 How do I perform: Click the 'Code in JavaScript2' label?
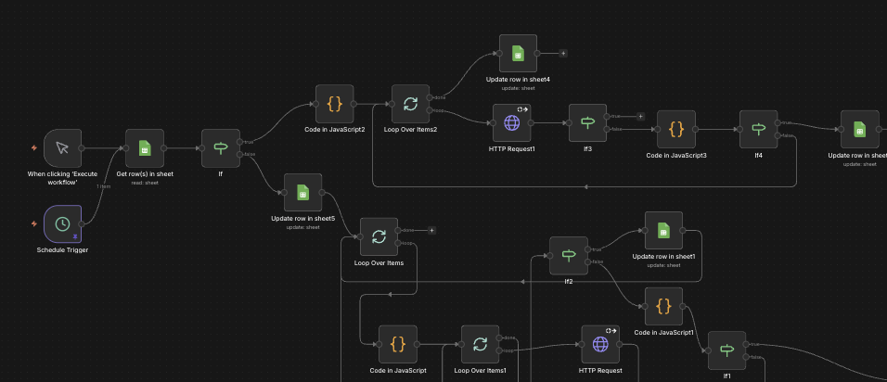click(x=335, y=130)
